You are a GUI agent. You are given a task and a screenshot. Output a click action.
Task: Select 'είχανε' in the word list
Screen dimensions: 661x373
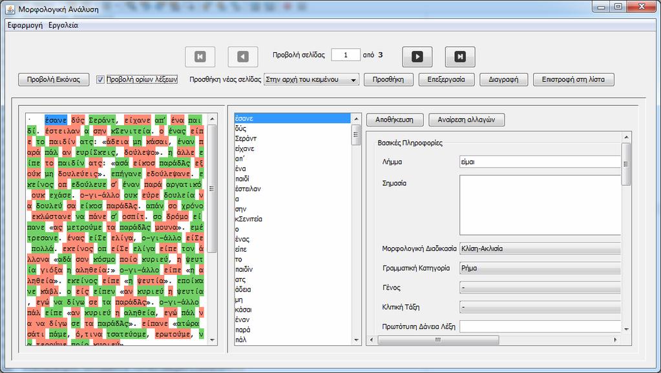(293, 148)
